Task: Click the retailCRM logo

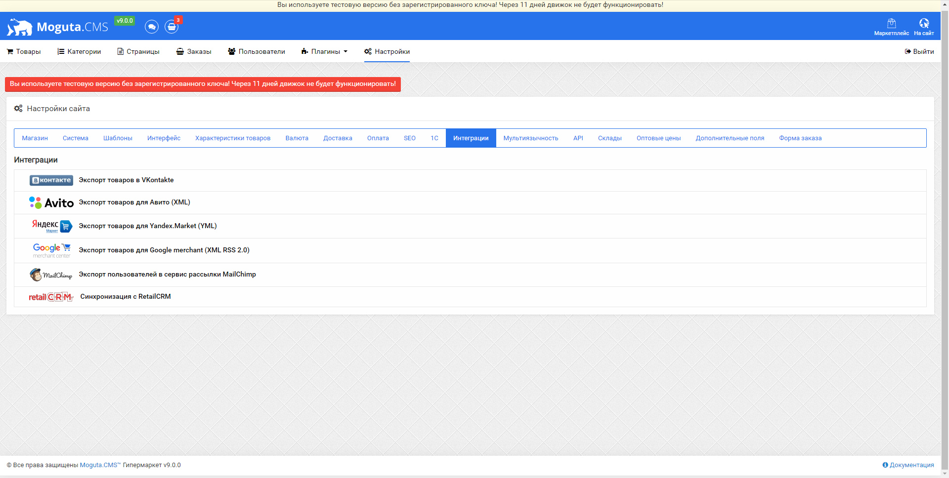Action: pyautogui.click(x=51, y=297)
